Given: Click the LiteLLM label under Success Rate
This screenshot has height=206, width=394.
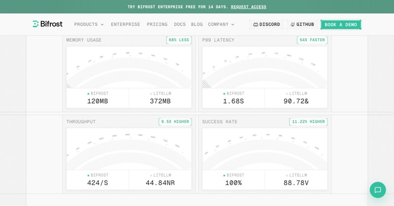Looking at the screenshot, I should click(296, 175).
